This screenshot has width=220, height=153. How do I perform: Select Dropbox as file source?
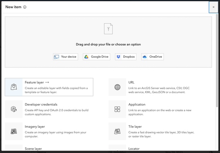tap(126, 57)
